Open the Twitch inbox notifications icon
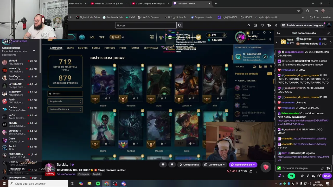 [255, 25]
